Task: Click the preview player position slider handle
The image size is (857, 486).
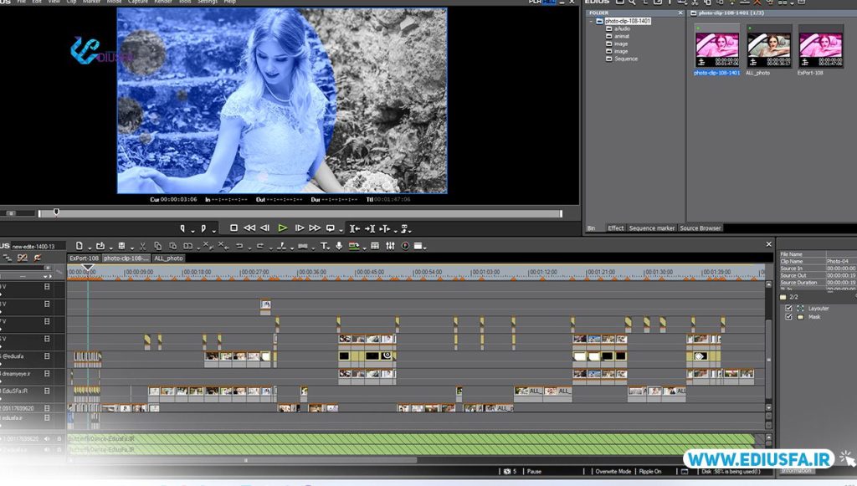Action: point(56,212)
